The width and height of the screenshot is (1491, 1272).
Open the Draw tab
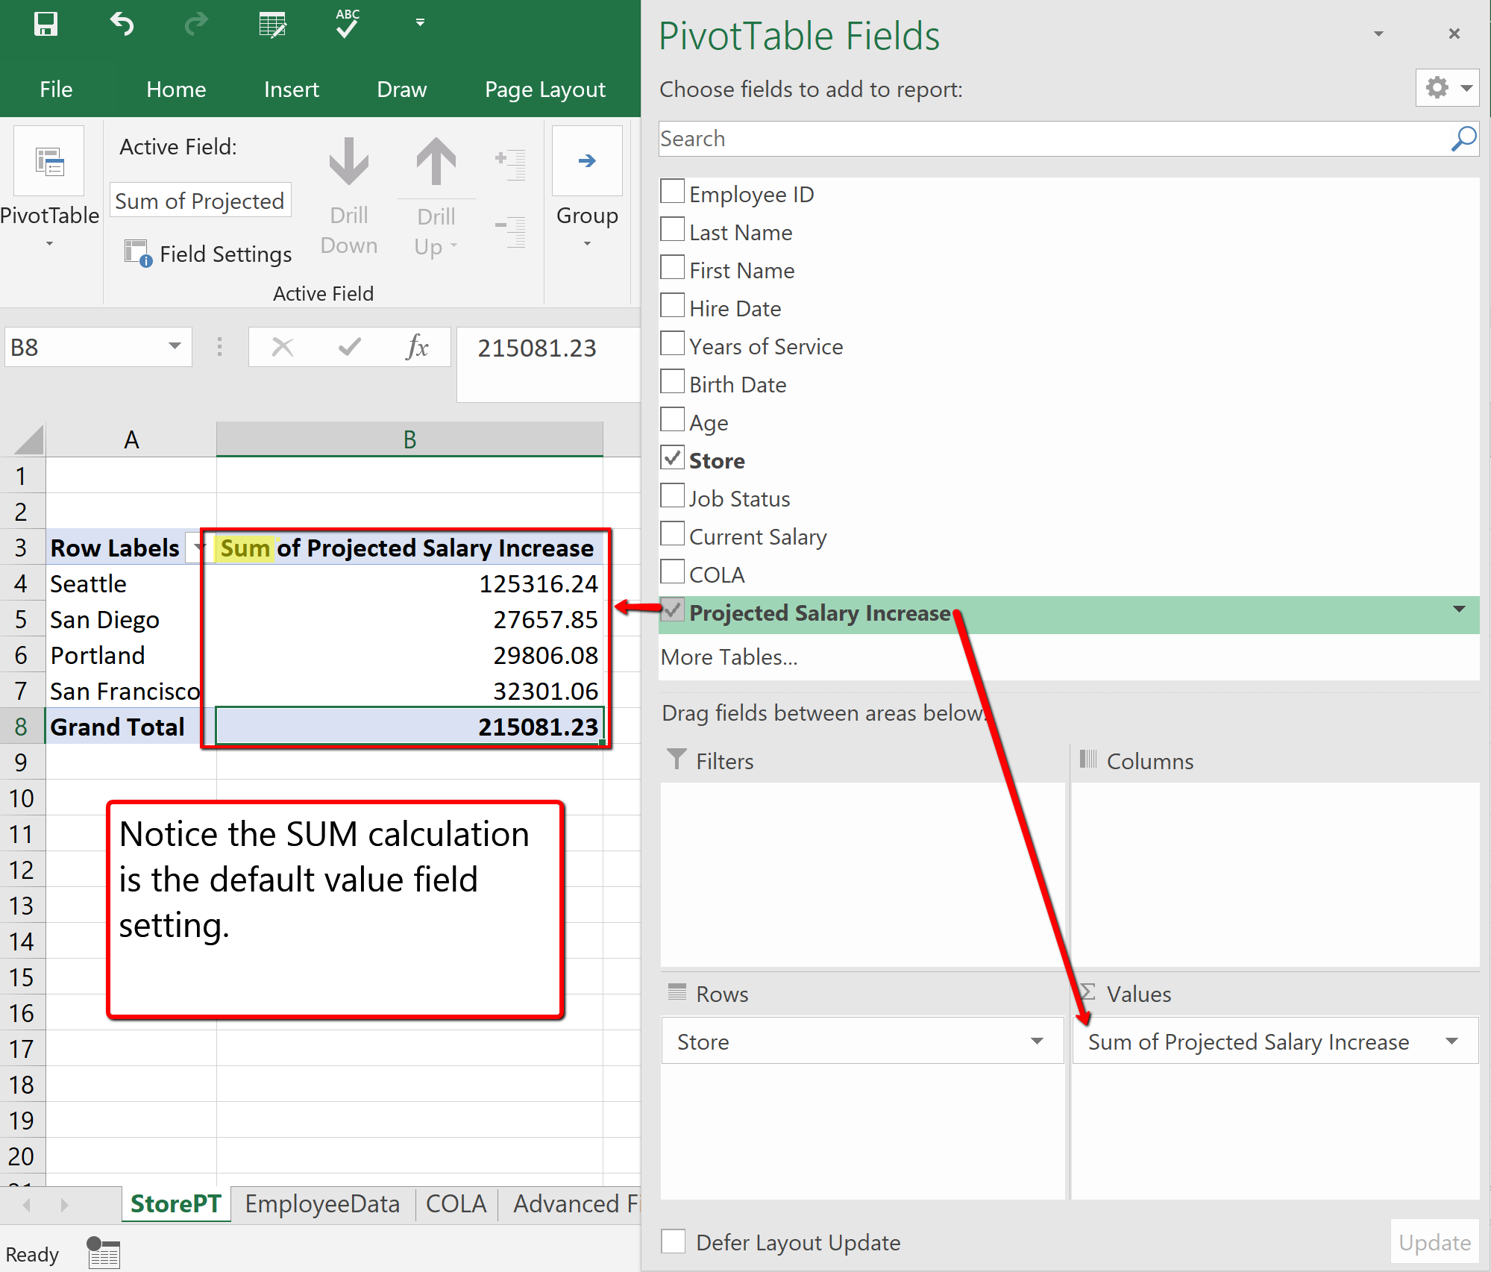(x=401, y=90)
